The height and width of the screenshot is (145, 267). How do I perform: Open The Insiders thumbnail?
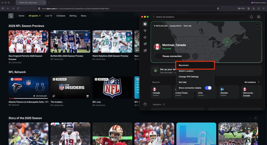point(70,87)
